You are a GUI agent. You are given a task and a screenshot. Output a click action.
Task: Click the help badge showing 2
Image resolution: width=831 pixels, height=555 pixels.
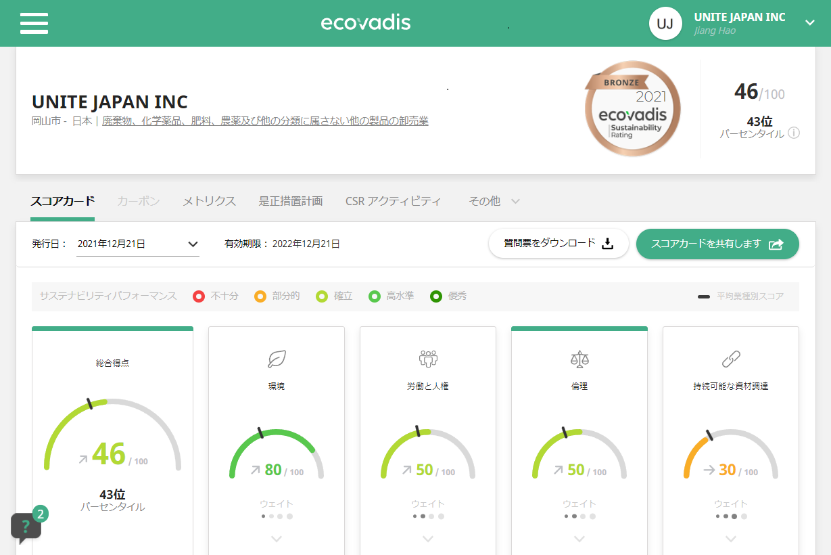point(41,514)
